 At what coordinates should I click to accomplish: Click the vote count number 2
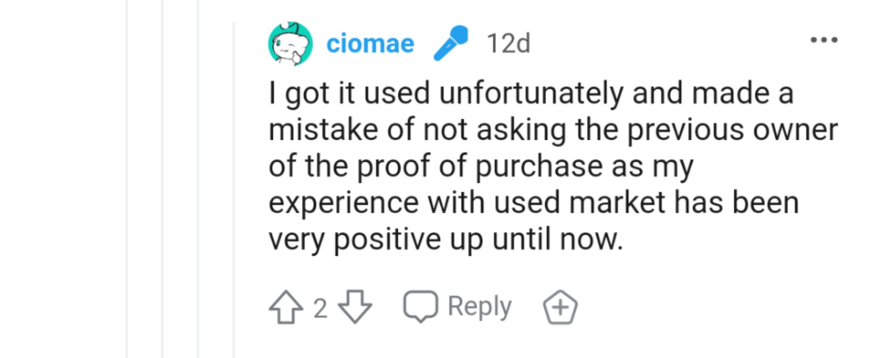[x=320, y=308]
